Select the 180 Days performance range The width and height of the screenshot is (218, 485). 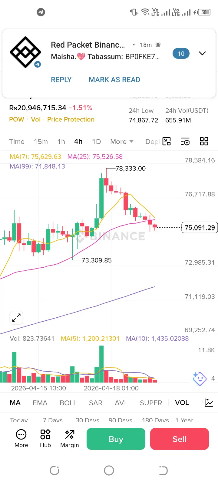click(x=155, y=420)
